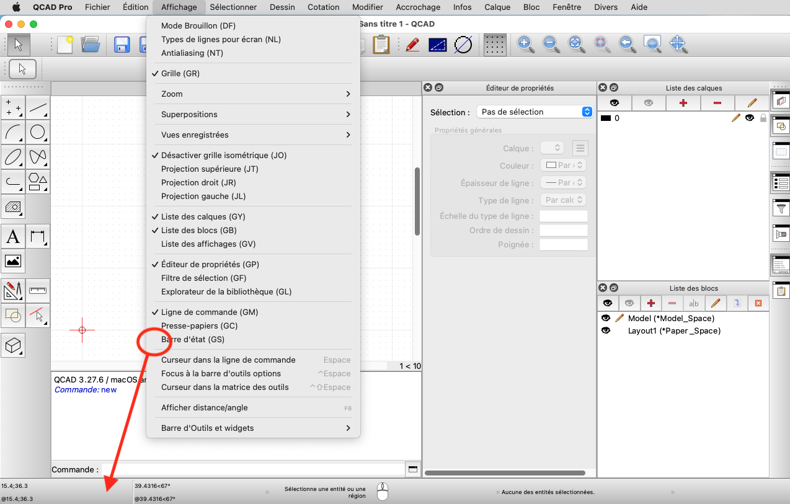Open the Cotation menu
The height and width of the screenshot is (504, 790).
coord(323,7)
